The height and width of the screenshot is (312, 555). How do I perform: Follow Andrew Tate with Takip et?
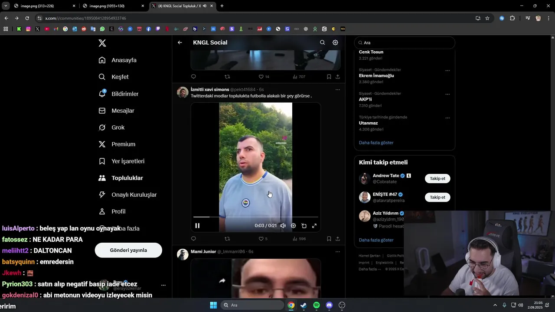pos(437,179)
